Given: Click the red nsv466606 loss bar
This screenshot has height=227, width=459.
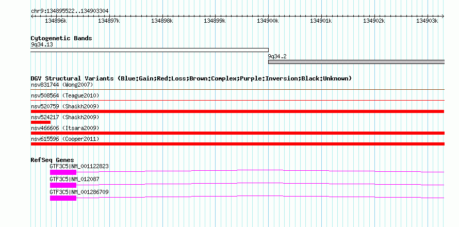Looking at the screenshot, I should (x=238, y=133).
